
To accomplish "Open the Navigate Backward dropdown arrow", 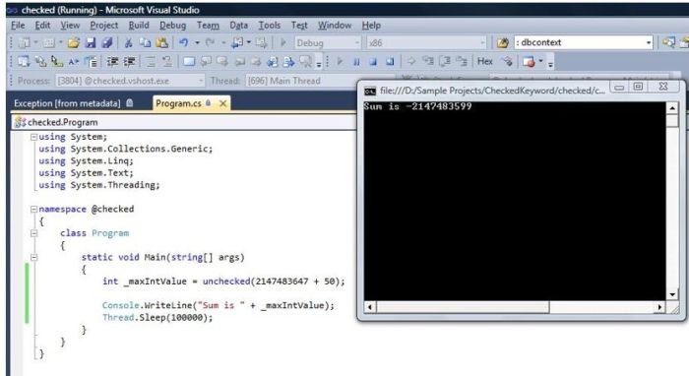I will tap(249, 42).
